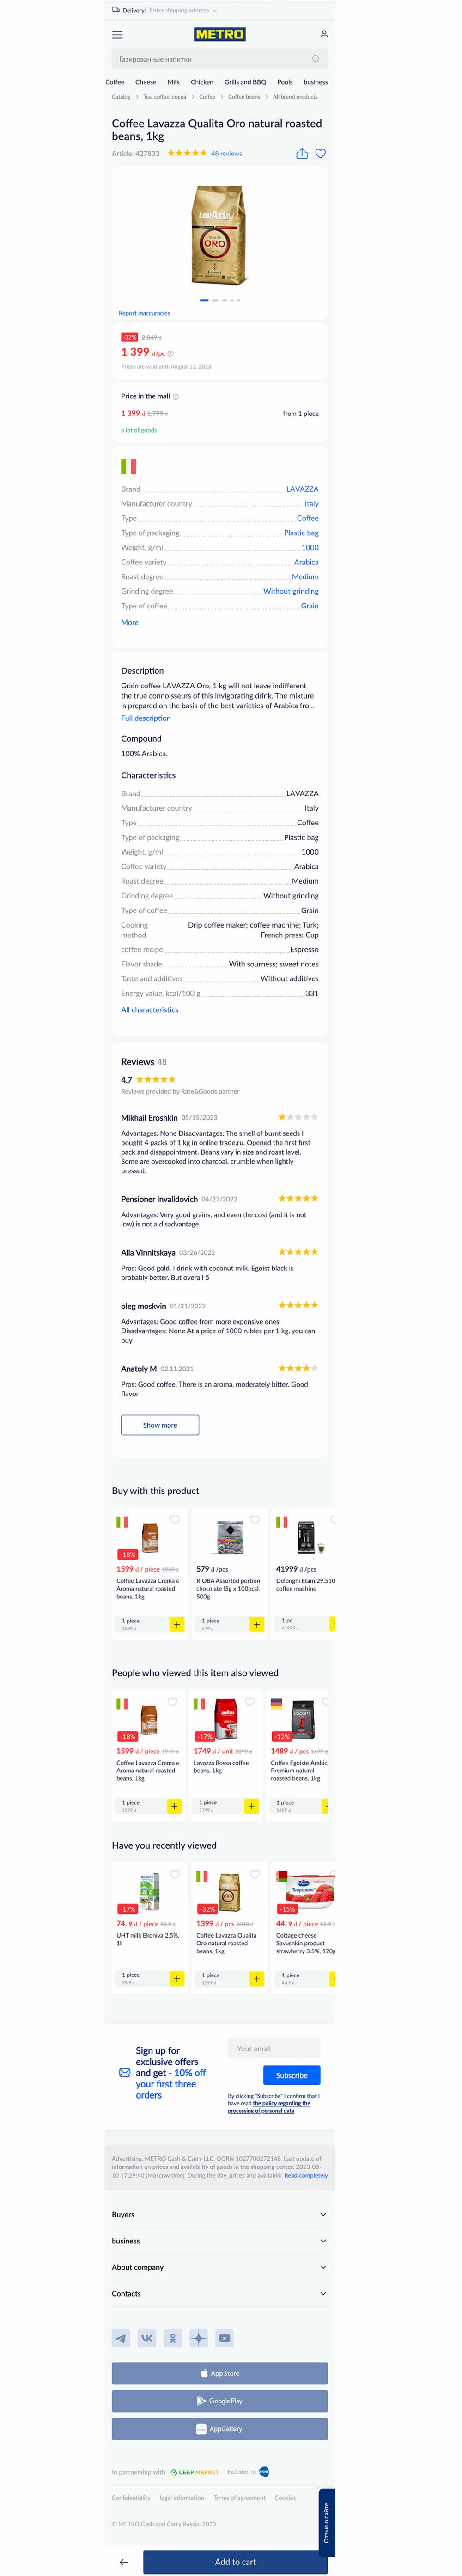Share this Lavazza product

pyautogui.click(x=301, y=154)
